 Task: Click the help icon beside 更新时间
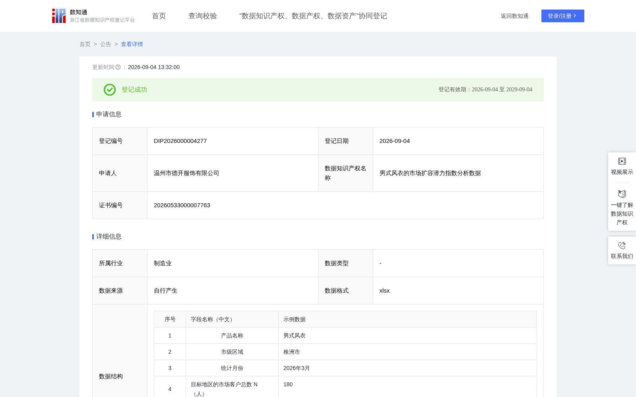pyautogui.click(x=118, y=67)
